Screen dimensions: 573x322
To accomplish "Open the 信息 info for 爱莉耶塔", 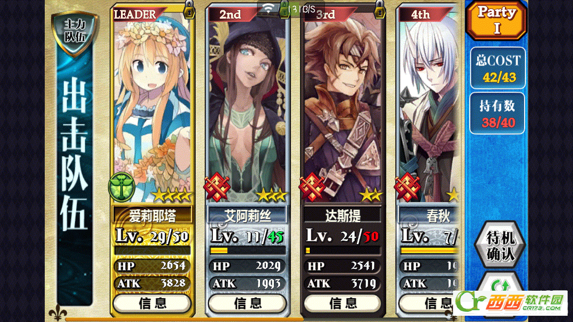I will (x=152, y=304).
